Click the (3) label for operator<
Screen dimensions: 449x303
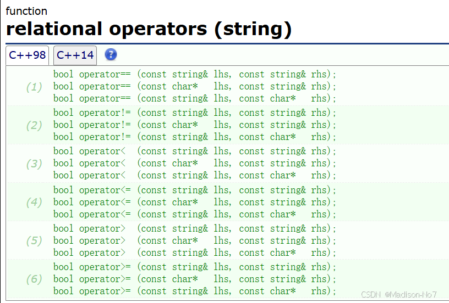coord(34,164)
